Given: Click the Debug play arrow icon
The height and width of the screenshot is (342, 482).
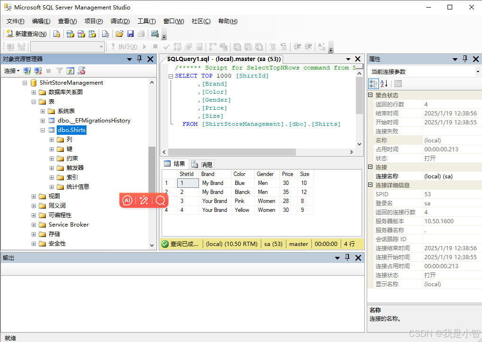Looking at the screenshot, I should coord(145,46).
